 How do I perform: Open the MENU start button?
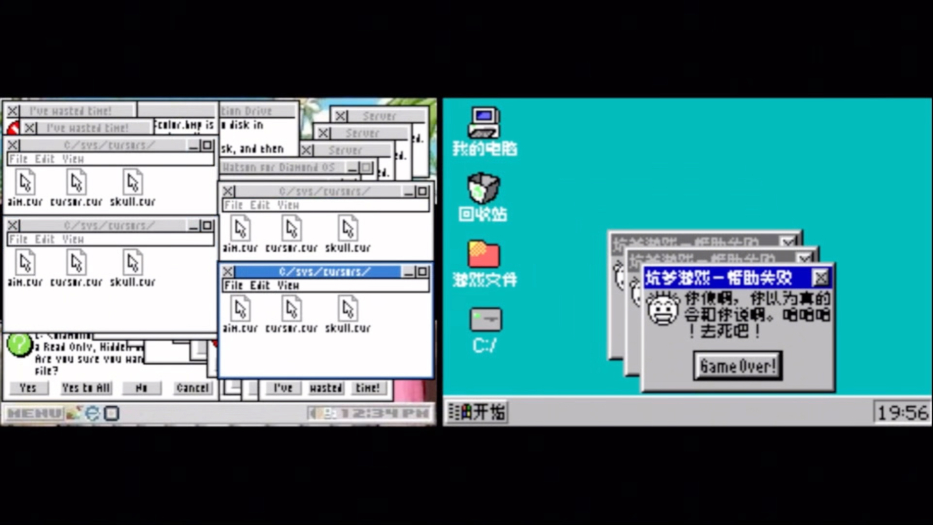pos(34,413)
